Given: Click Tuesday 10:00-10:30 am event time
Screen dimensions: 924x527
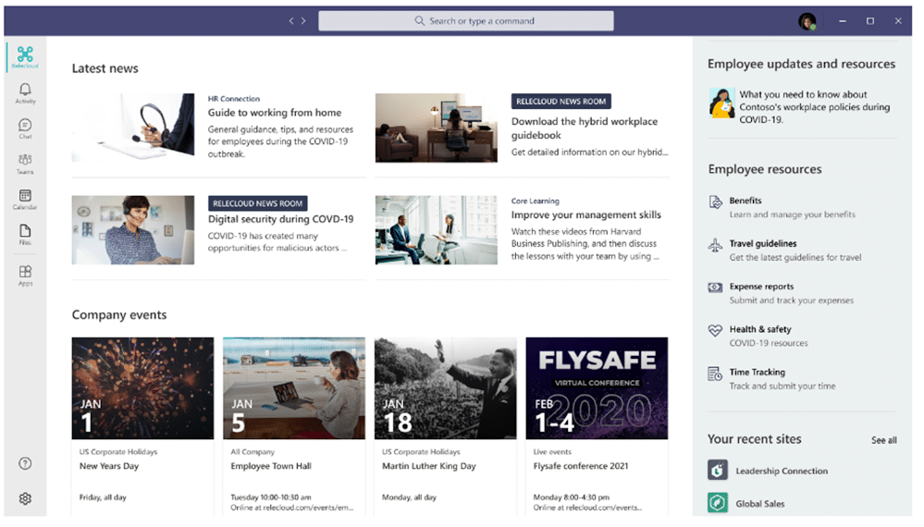Looking at the screenshot, I should 271,497.
